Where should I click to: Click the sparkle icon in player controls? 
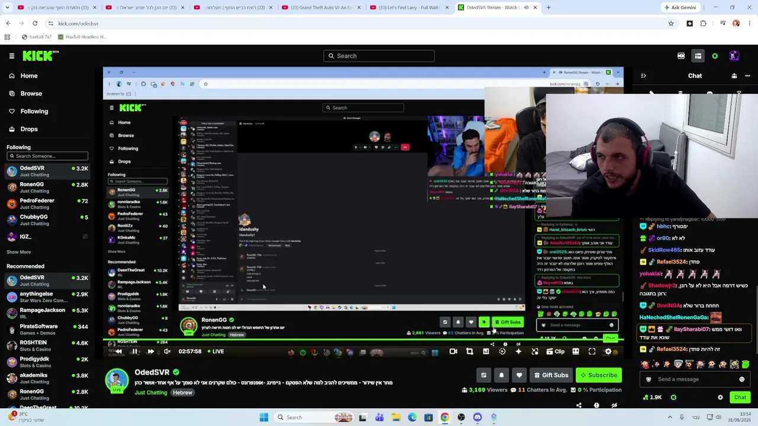point(518,351)
